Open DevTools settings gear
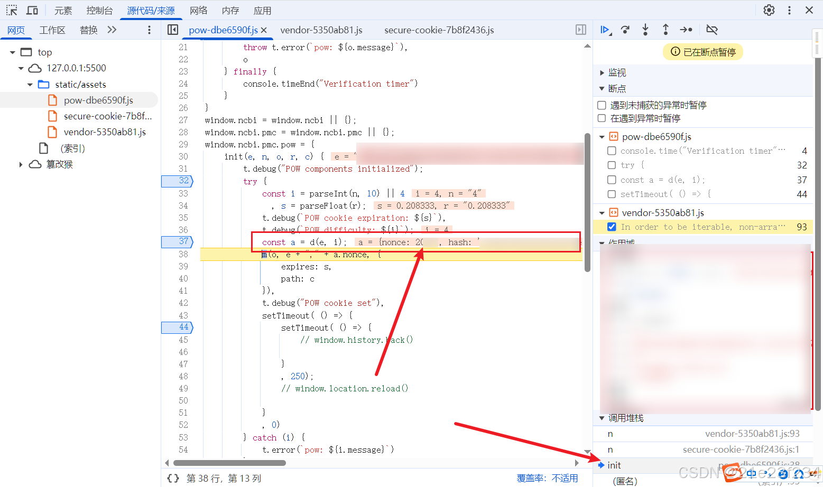Viewport: 823px width, 487px height. (x=769, y=10)
